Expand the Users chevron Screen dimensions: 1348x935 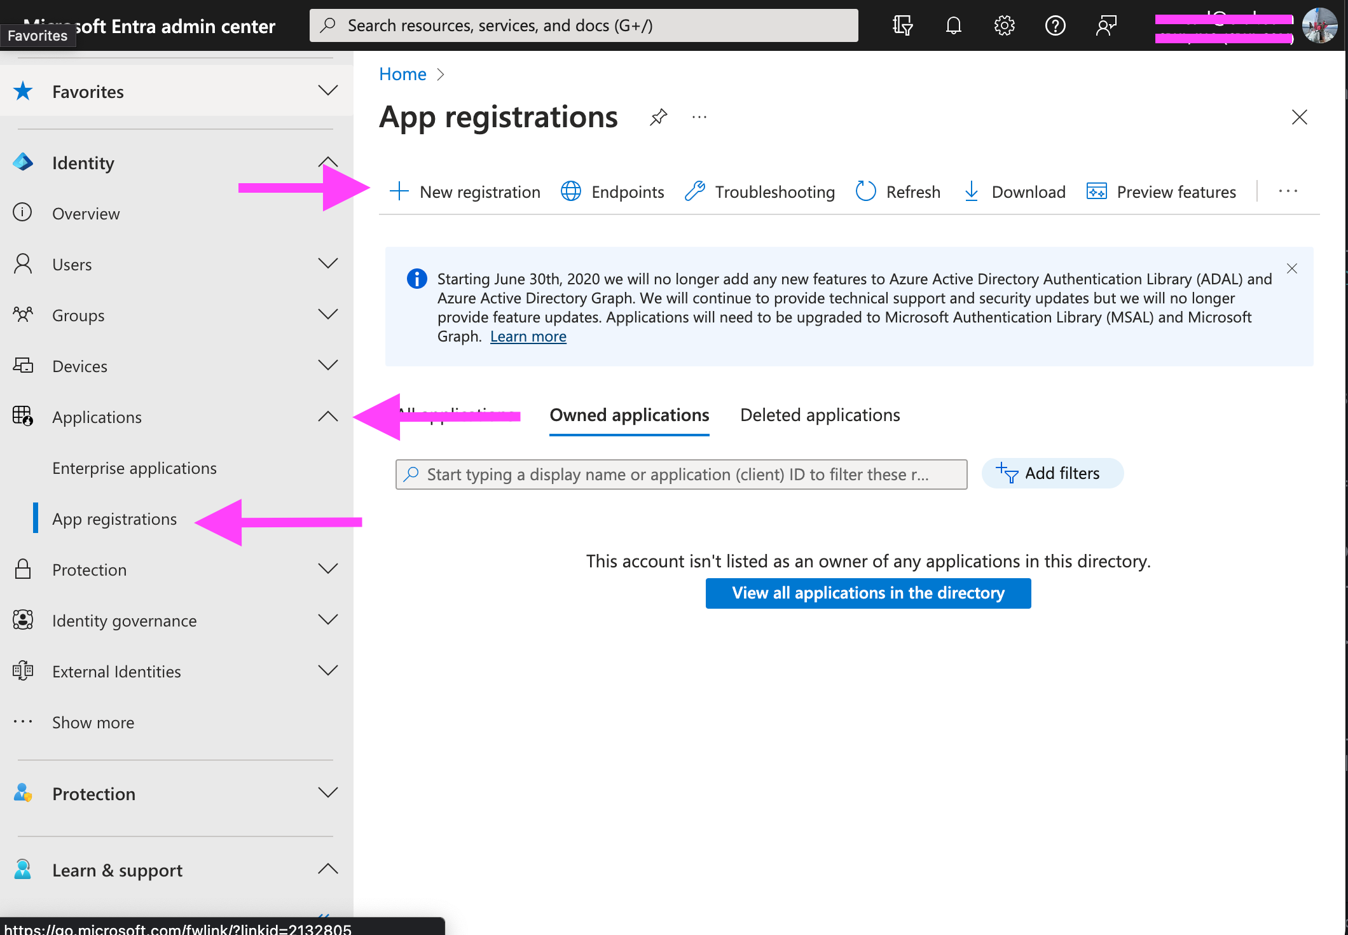click(327, 263)
